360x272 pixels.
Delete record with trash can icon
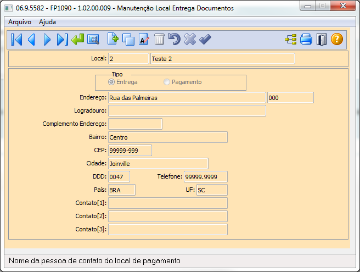point(159,39)
